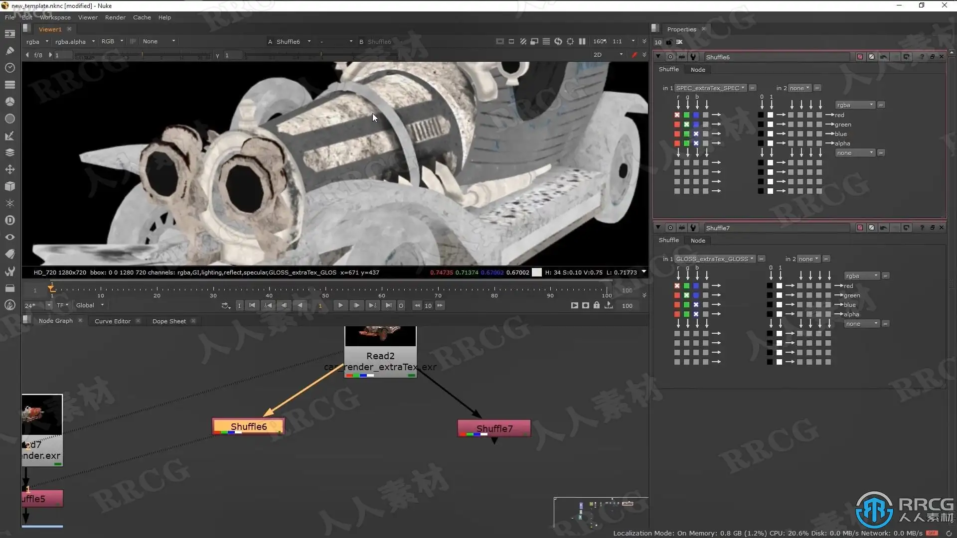Screen dimensions: 957x538
Task: Switch to the Curve Editor tab
Action: 112,321
